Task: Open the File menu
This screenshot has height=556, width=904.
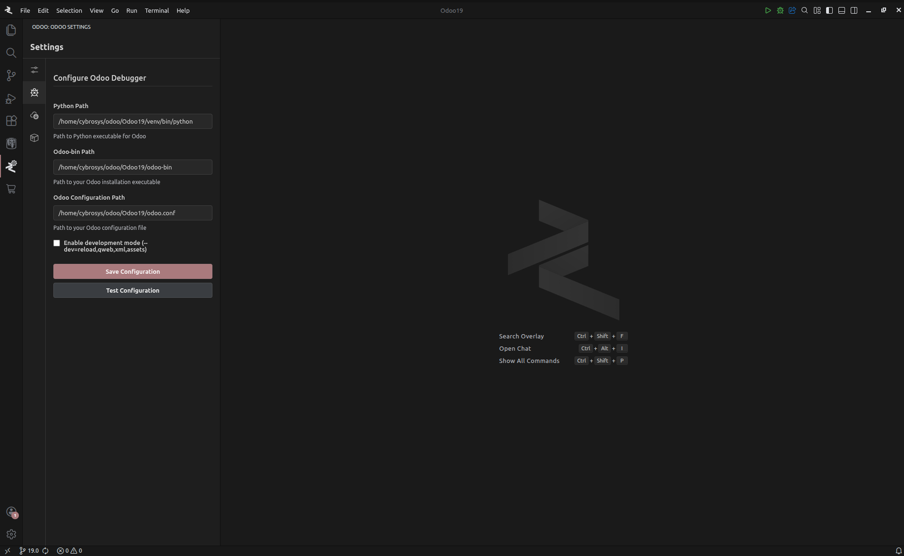Action: [25, 10]
